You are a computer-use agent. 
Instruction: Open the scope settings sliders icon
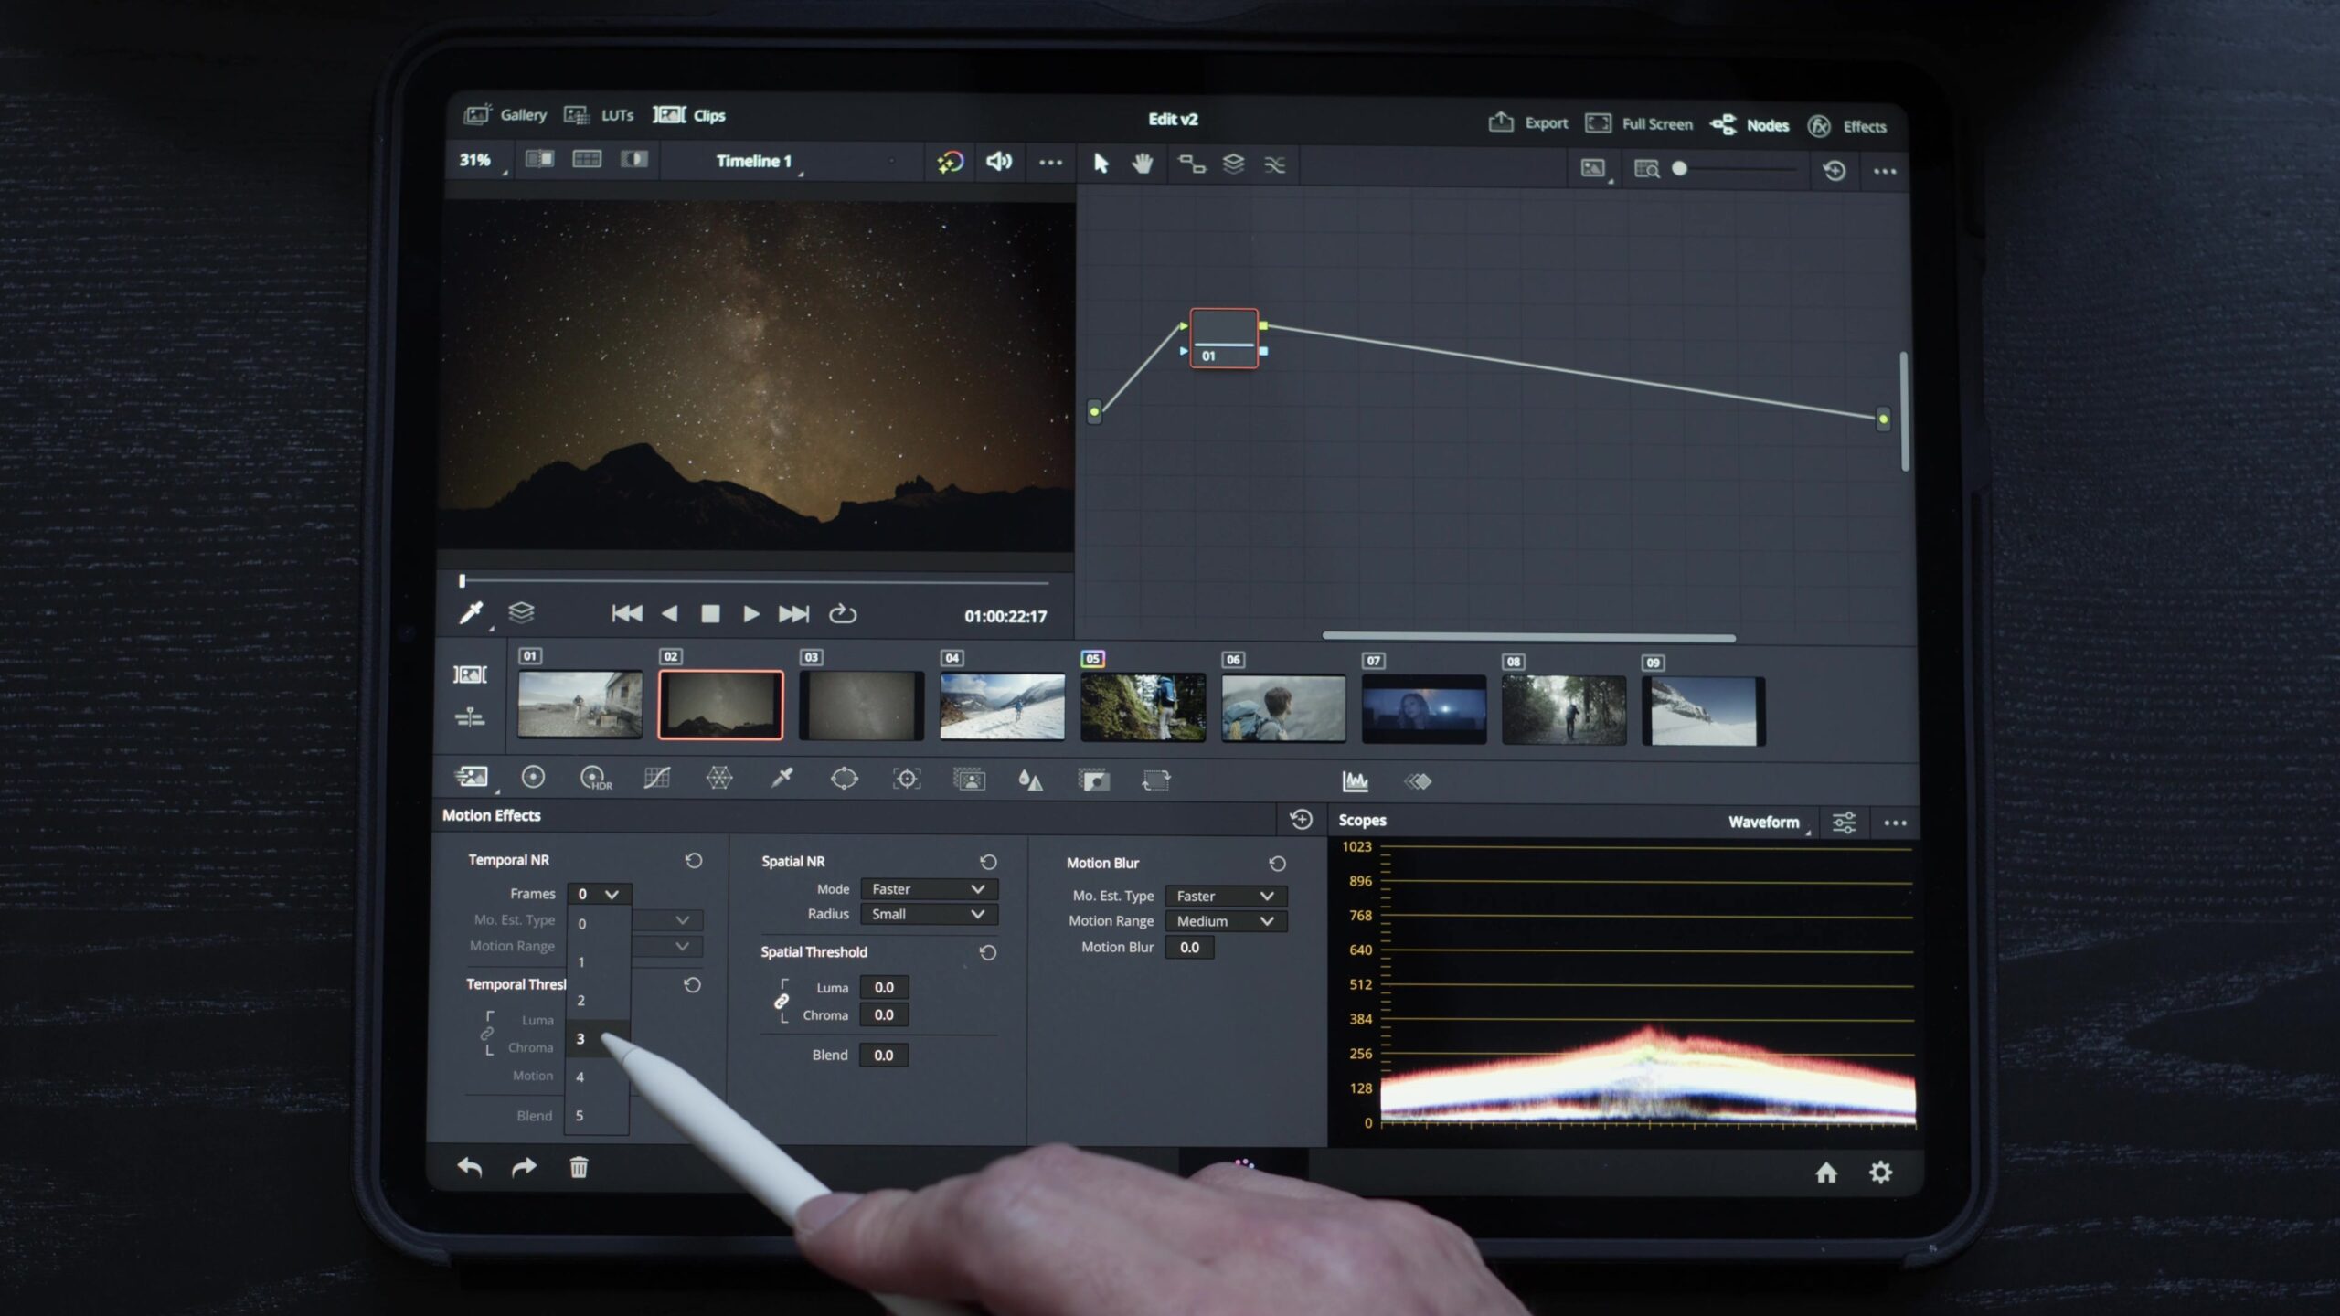click(1844, 822)
